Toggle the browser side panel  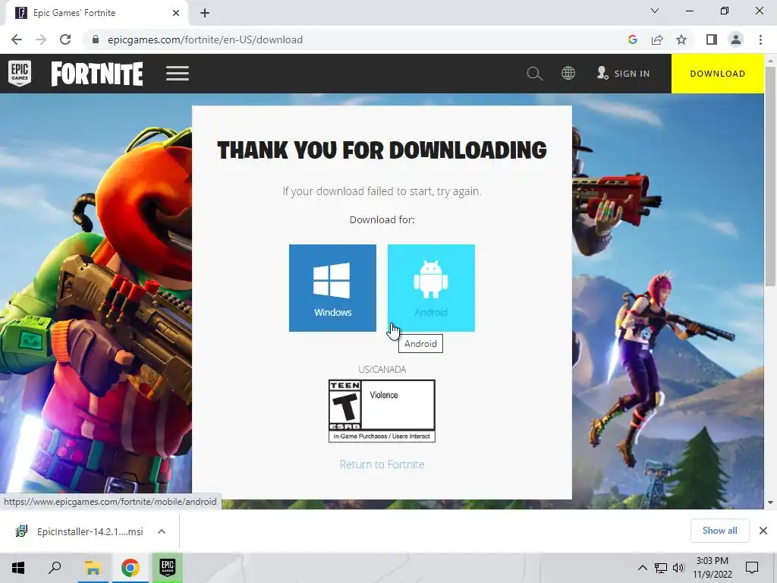(712, 39)
